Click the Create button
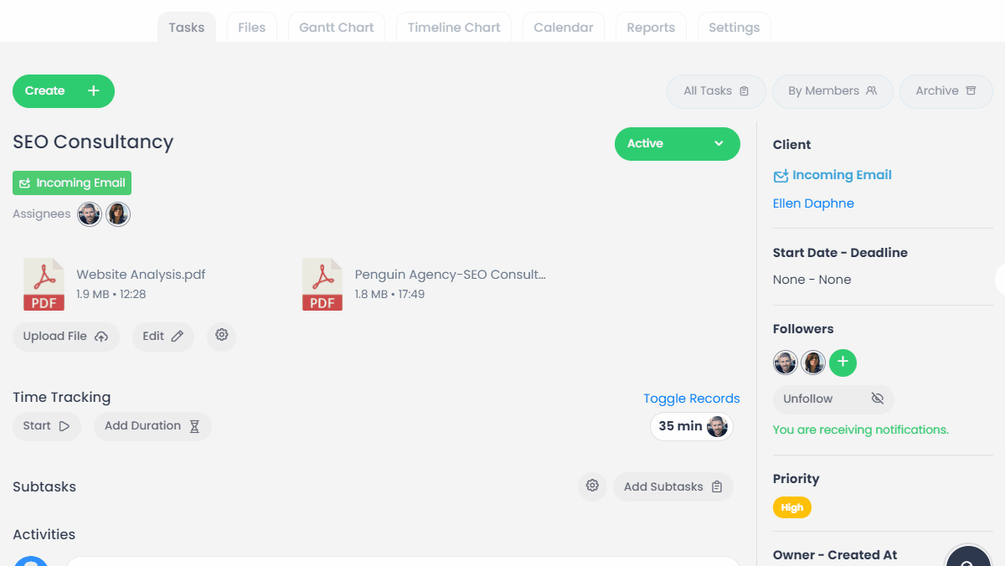 coord(63,91)
